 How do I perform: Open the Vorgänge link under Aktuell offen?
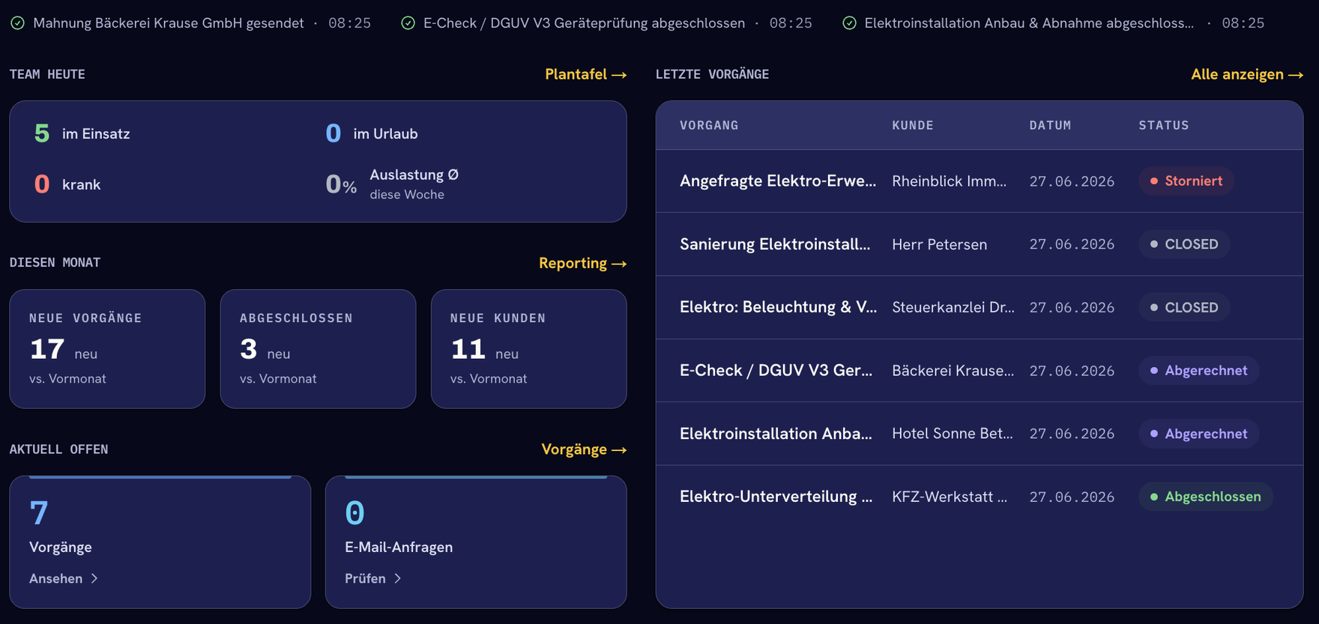click(584, 449)
